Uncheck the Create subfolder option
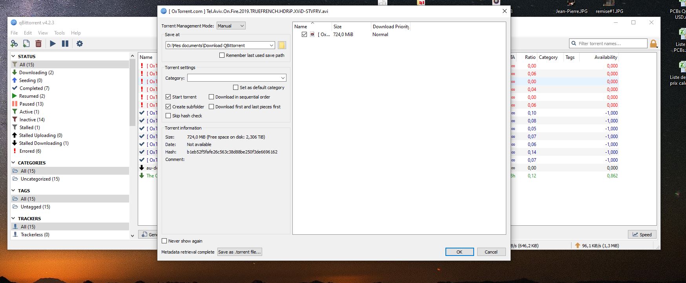Viewport: 686px width, 283px height. coord(168,107)
